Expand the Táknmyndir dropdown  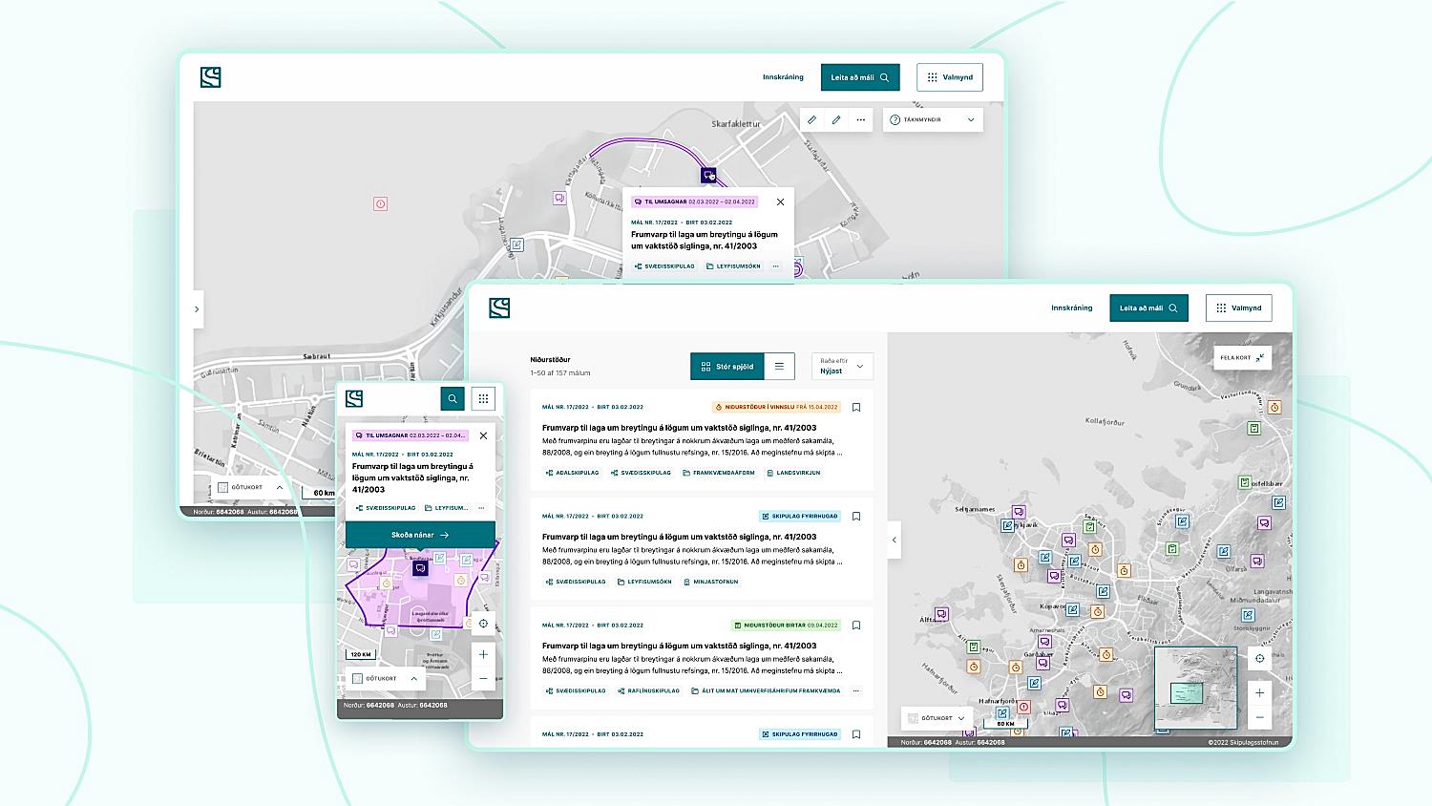point(932,120)
